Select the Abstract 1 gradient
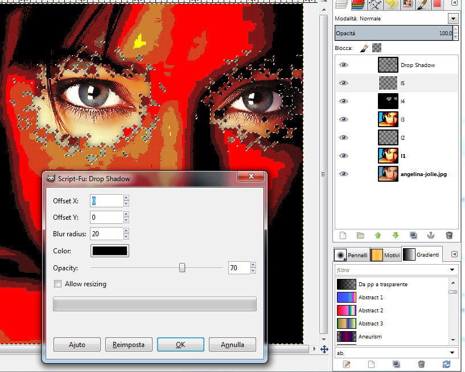Viewport: 465px width, 372px height. [x=392, y=298]
